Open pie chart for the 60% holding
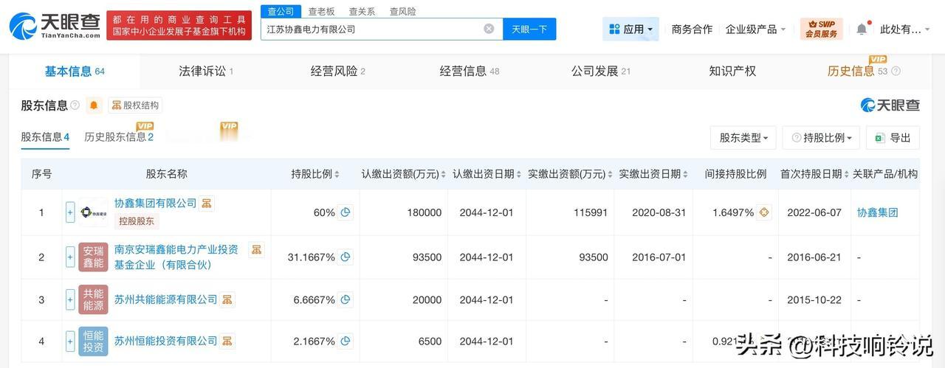This screenshot has width=945, height=368. coord(345,212)
